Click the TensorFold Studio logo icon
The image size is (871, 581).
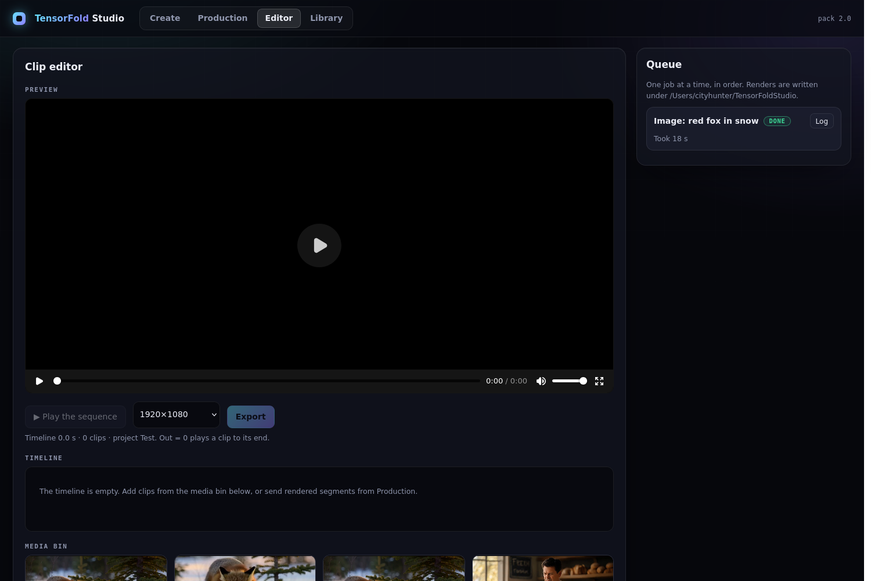tap(19, 19)
